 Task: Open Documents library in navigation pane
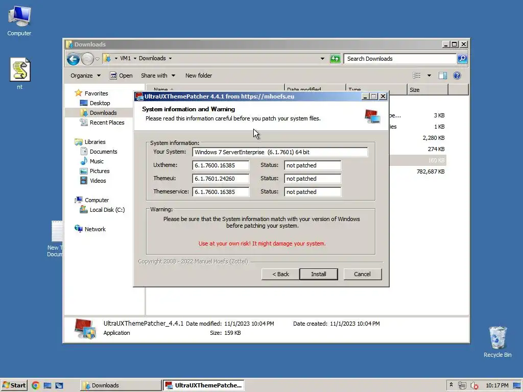coord(103,151)
